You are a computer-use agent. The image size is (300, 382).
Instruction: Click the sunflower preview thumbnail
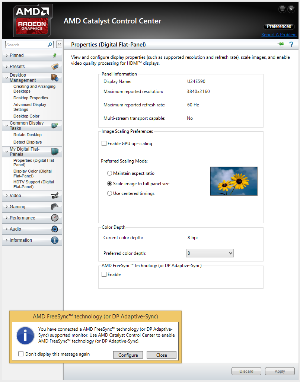coord(233,181)
